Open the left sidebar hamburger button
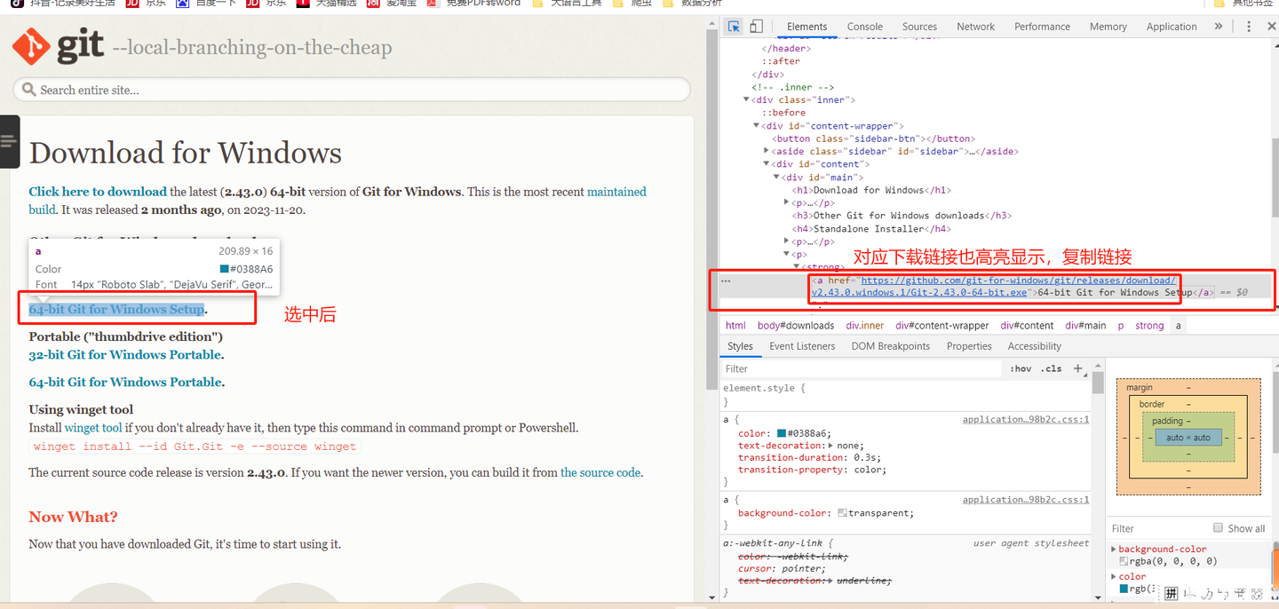This screenshot has height=609, width=1279. tap(9, 141)
